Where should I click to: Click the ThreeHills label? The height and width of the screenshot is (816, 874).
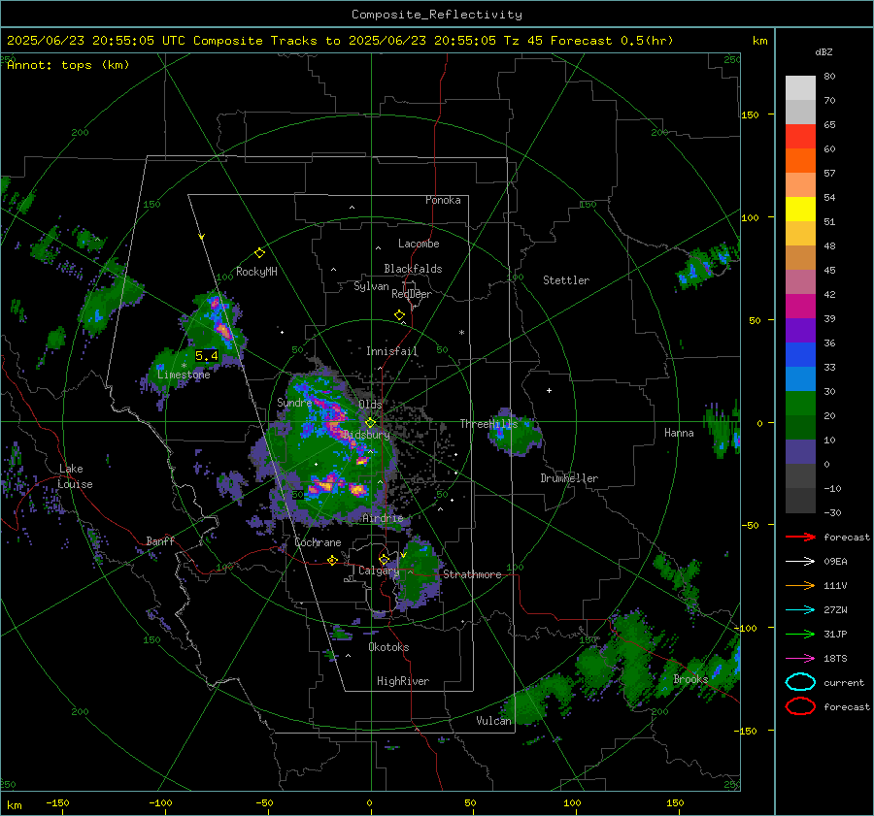pyautogui.click(x=488, y=424)
